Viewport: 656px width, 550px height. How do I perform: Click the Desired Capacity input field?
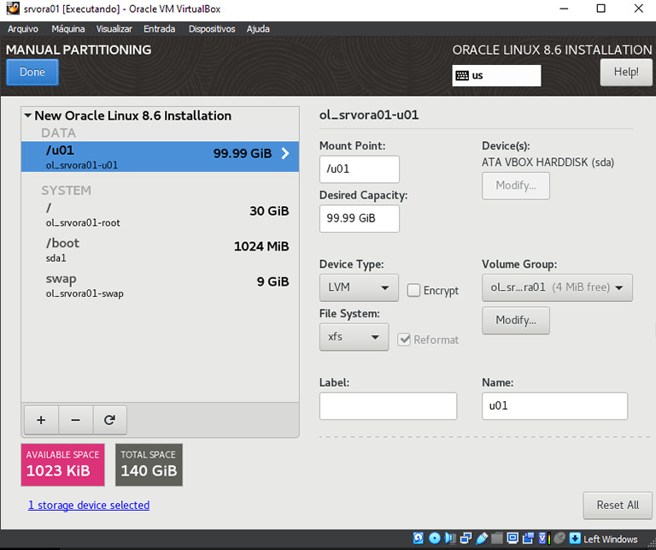[x=360, y=218]
